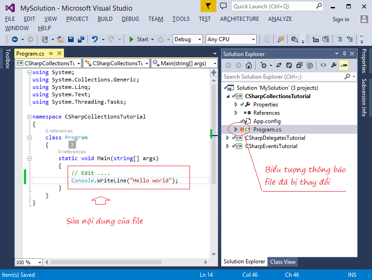Switch to the Class View tab
372x280 pixels.
click(x=283, y=262)
